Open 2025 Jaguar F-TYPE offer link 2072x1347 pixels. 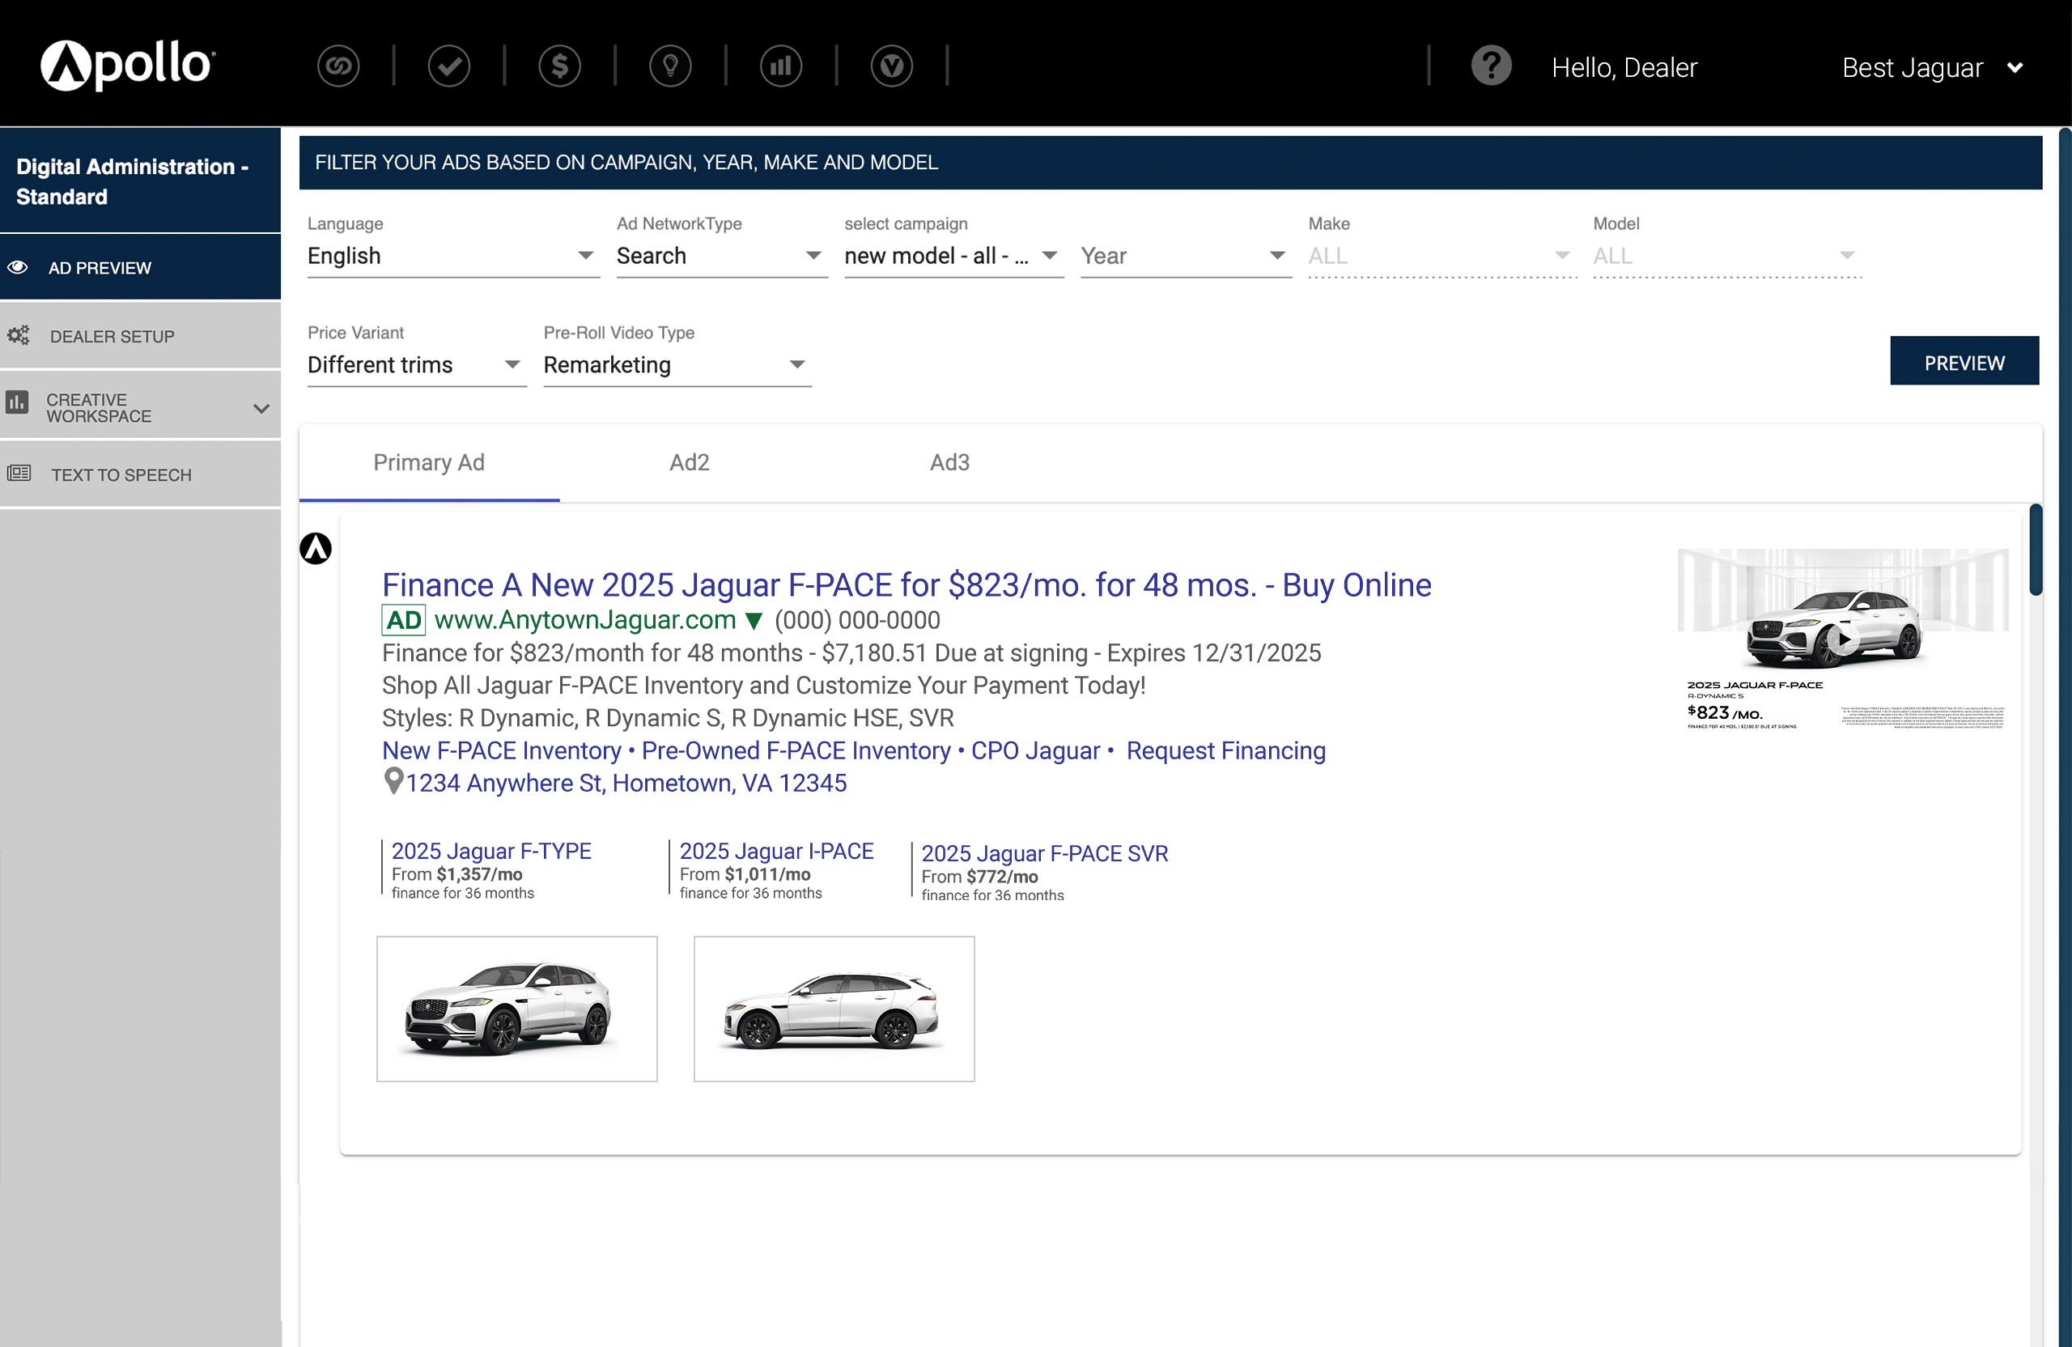(x=491, y=851)
